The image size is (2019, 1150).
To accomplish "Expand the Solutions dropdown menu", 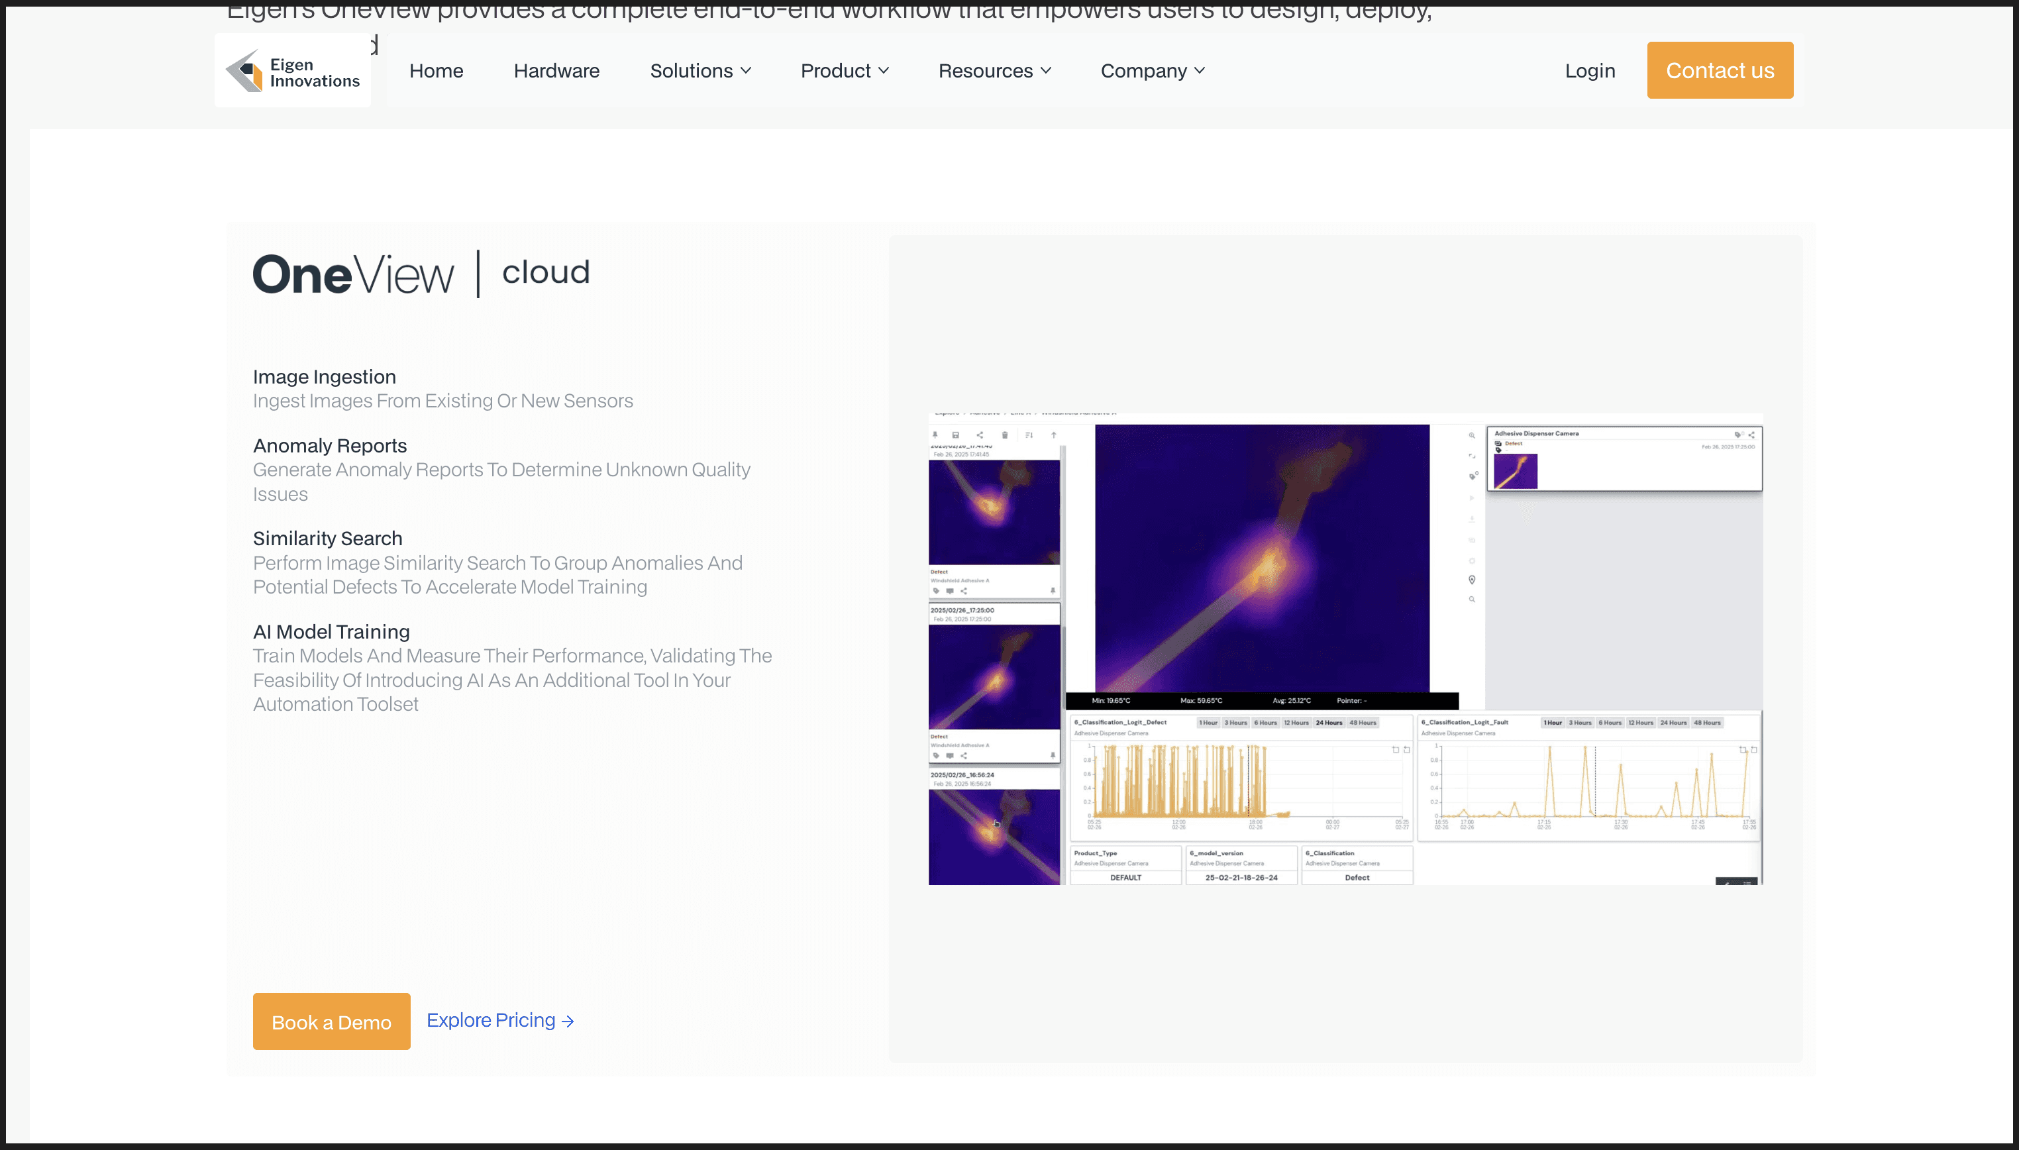I will click(699, 71).
